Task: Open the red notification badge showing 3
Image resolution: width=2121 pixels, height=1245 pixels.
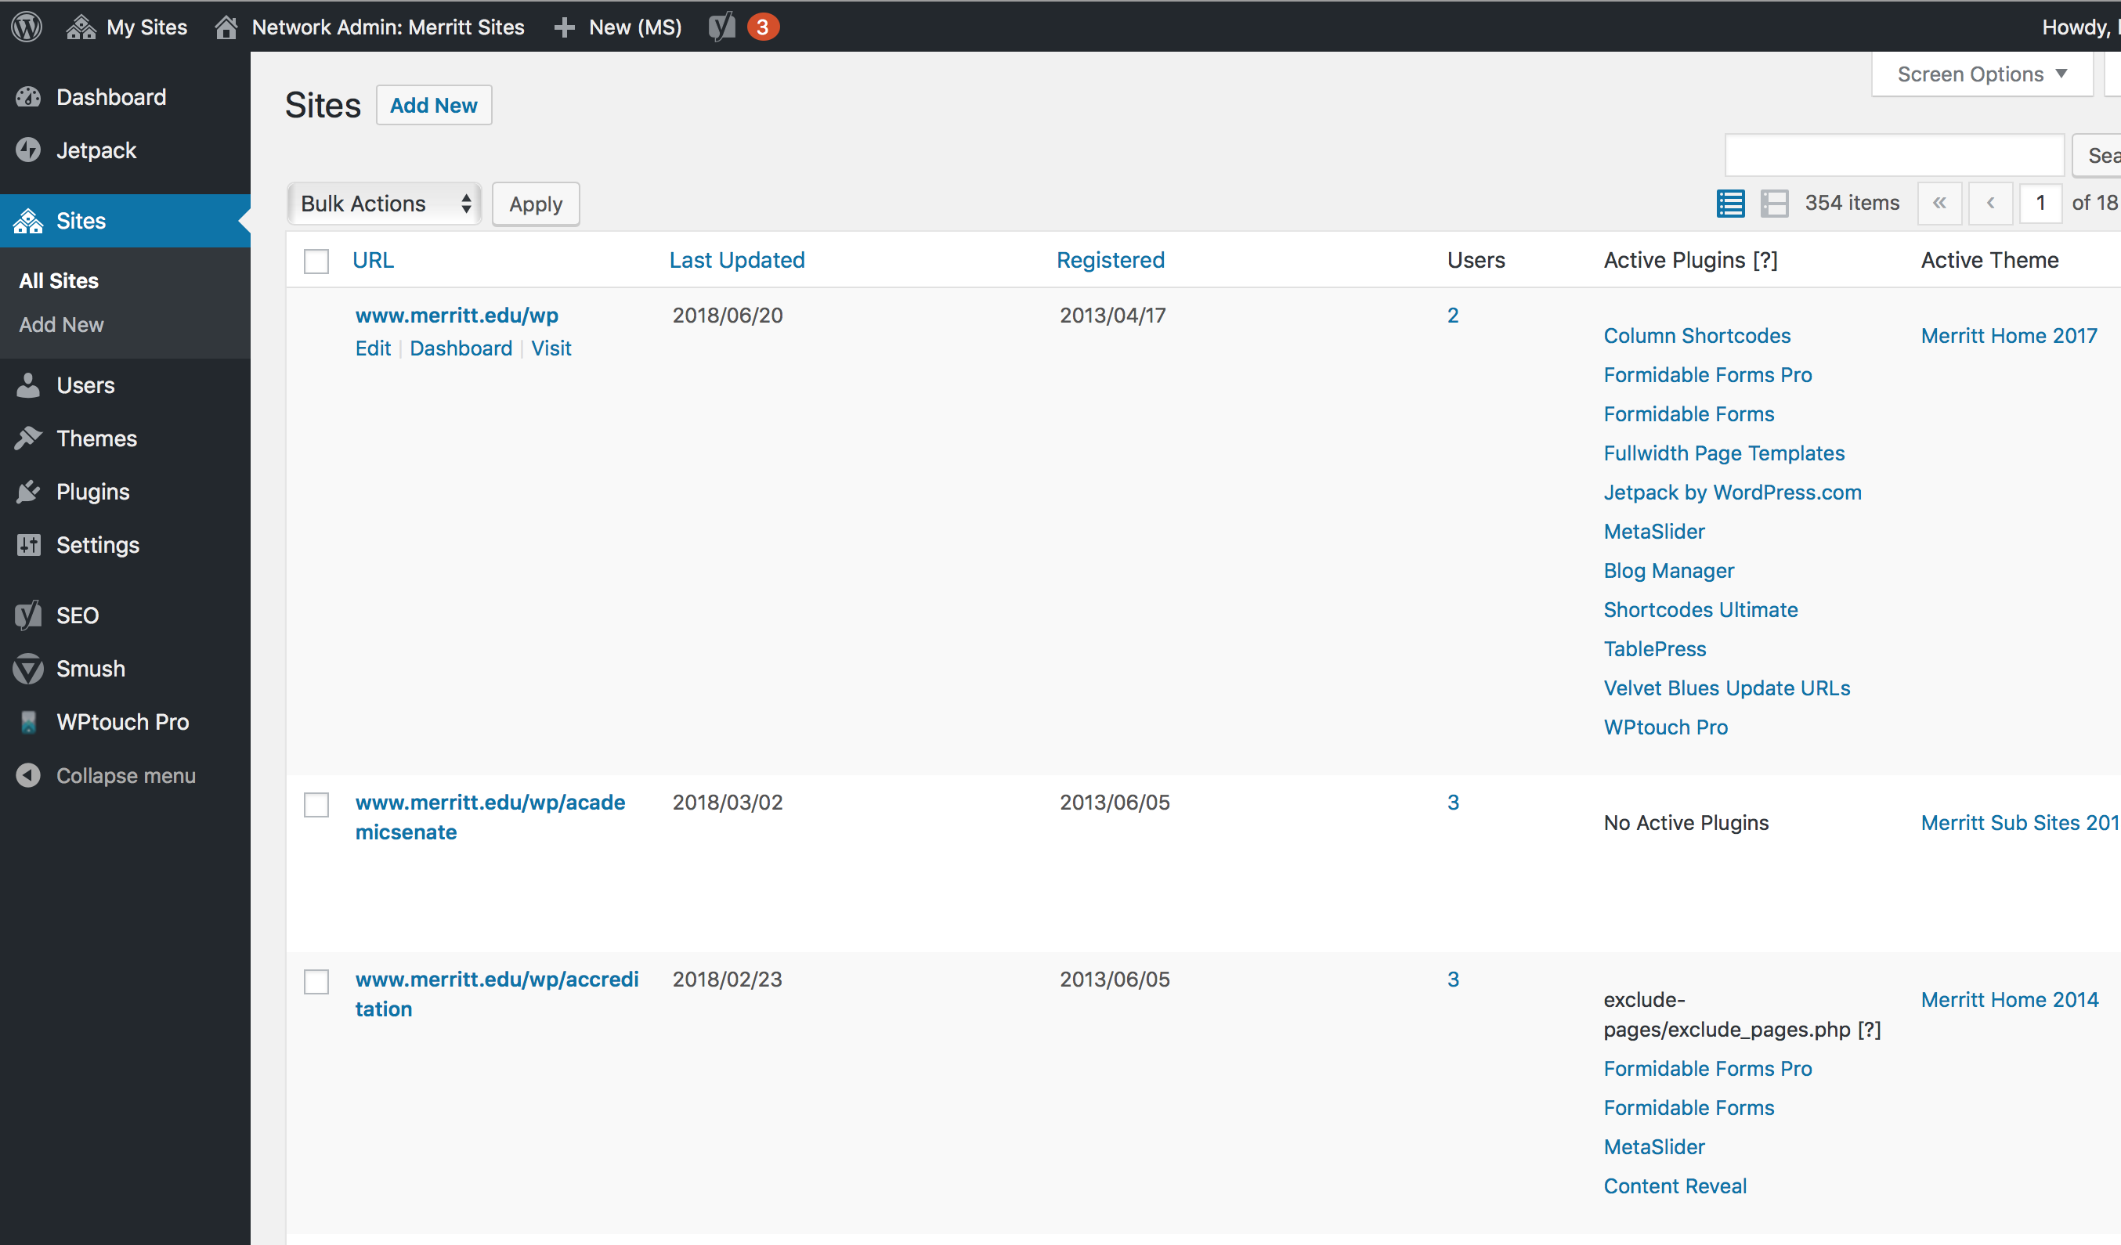Action: pos(763,27)
